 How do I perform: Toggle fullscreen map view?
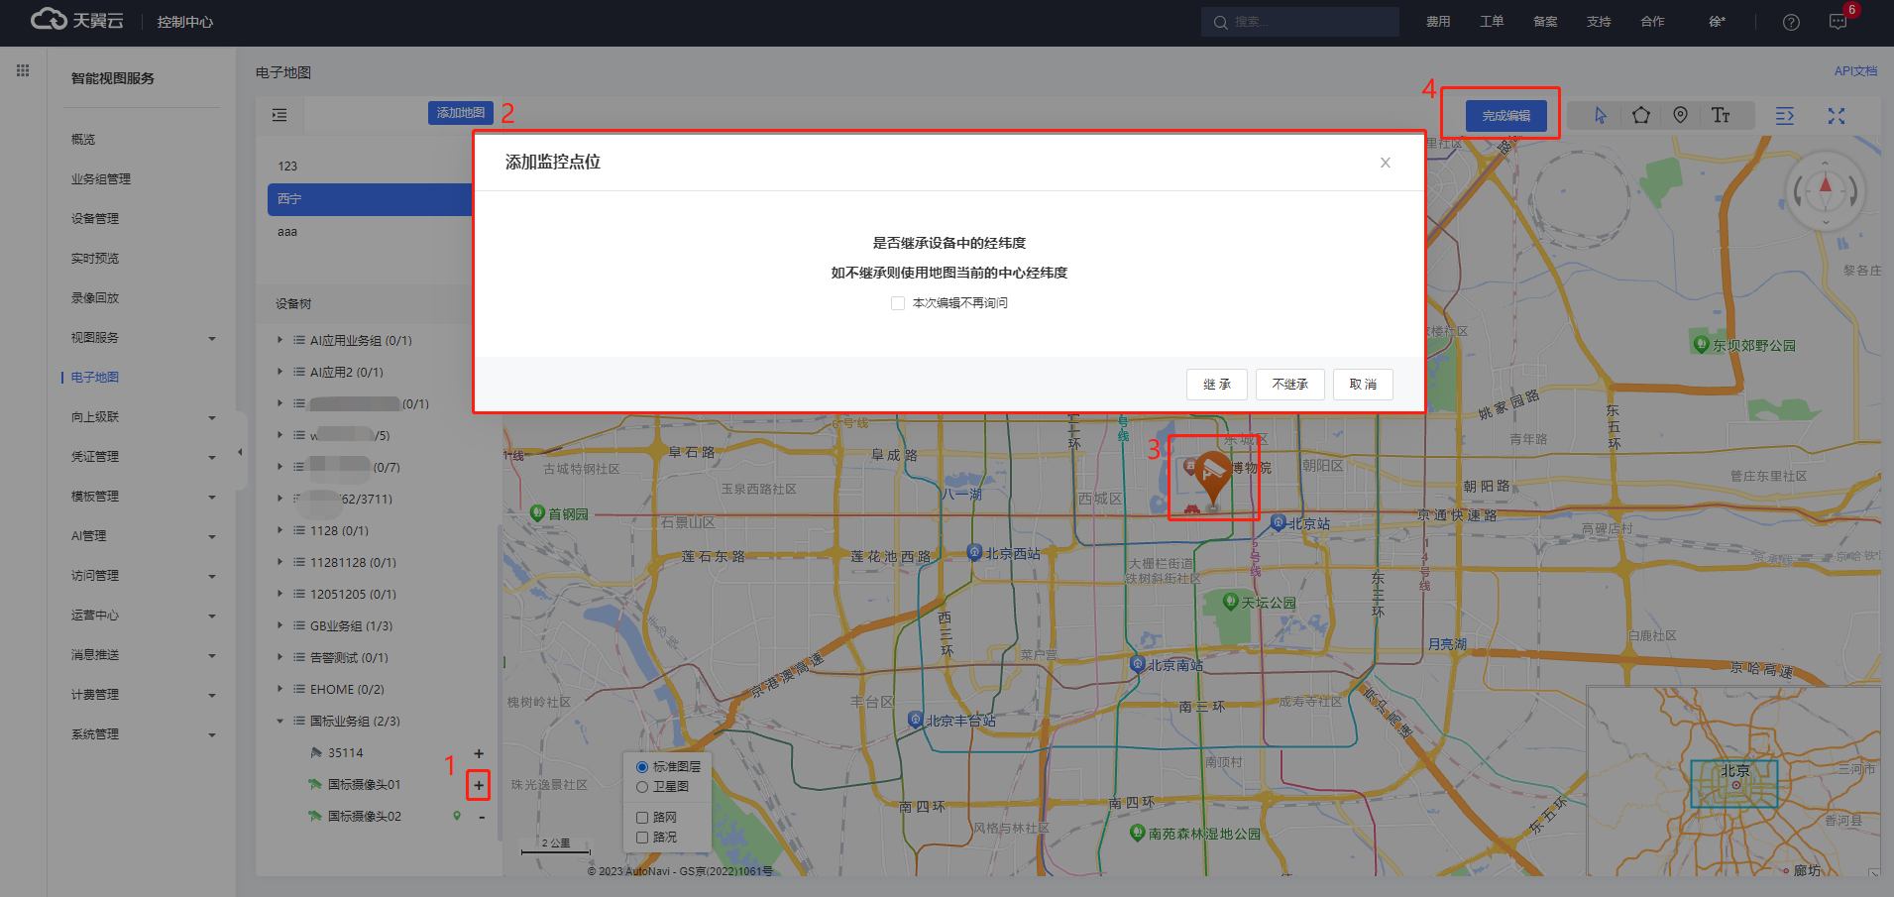click(x=1836, y=116)
